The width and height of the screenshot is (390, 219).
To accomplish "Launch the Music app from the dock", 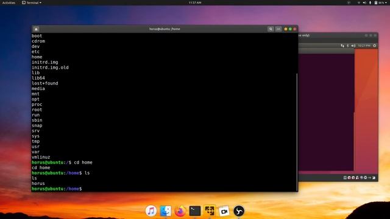I will pos(151,211).
